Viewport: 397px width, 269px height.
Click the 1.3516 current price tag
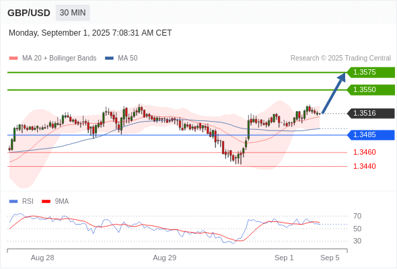point(371,114)
